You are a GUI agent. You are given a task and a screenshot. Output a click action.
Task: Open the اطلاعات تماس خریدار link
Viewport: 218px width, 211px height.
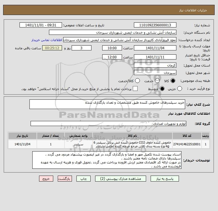47,40
